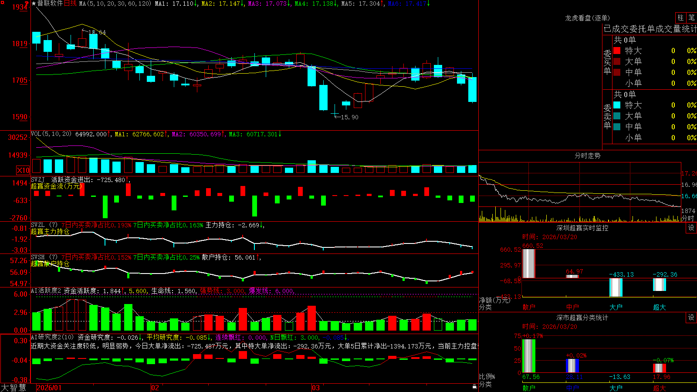Switch 龙虎看盘 to 柱 bar view
Screen dimensions: 697x392
pyautogui.click(x=680, y=17)
